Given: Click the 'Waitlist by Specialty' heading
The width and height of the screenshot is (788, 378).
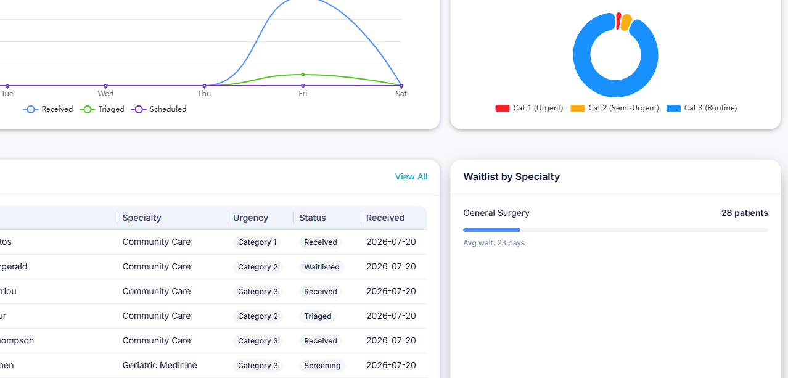Looking at the screenshot, I should coord(512,177).
